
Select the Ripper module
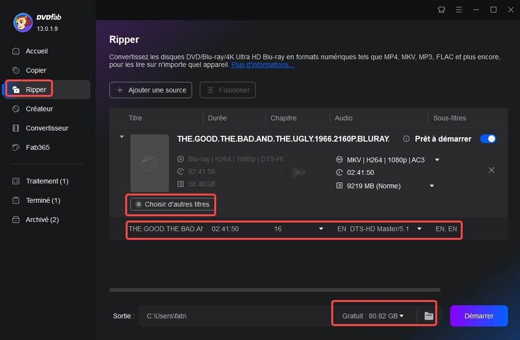(46, 90)
